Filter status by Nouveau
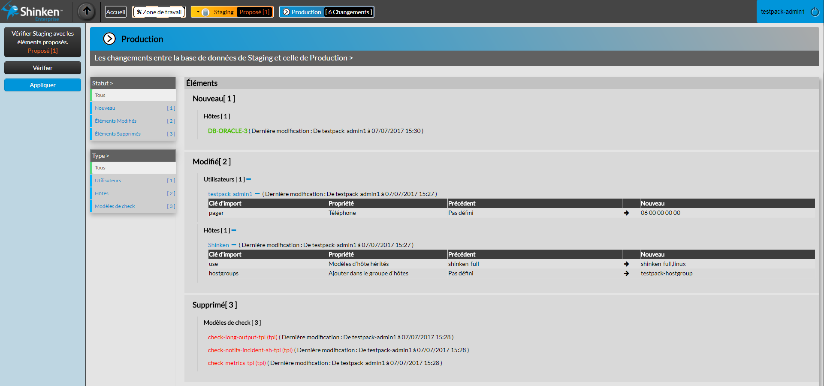This screenshot has width=824, height=386. [x=105, y=108]
